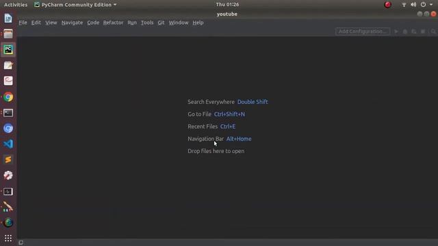Open Search Everywhere magnifier icon
This screenshot has width=438, height=246.
click(433, 31)
